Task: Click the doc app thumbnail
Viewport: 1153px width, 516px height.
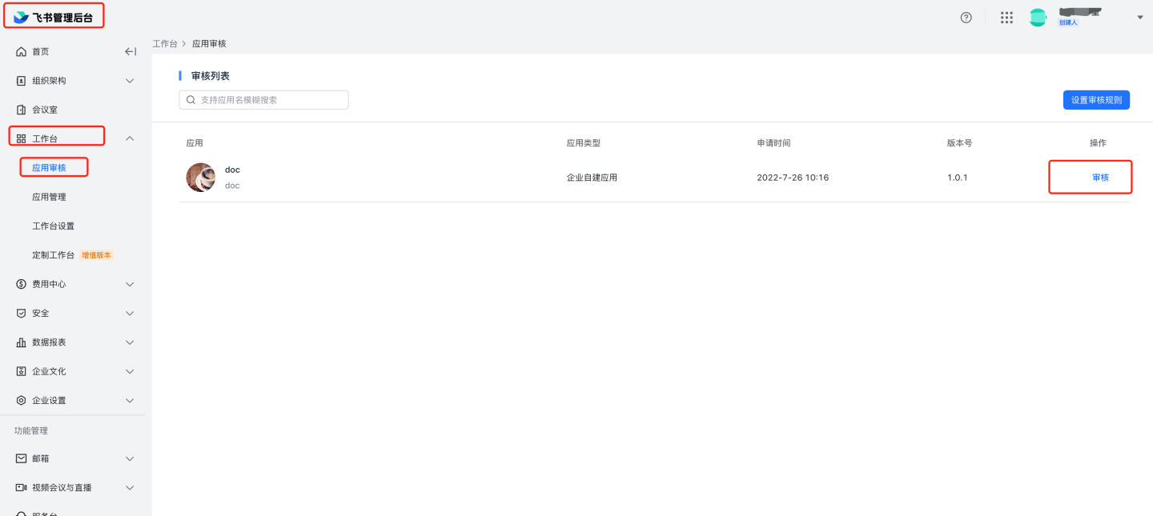Action: pos(201,178)
